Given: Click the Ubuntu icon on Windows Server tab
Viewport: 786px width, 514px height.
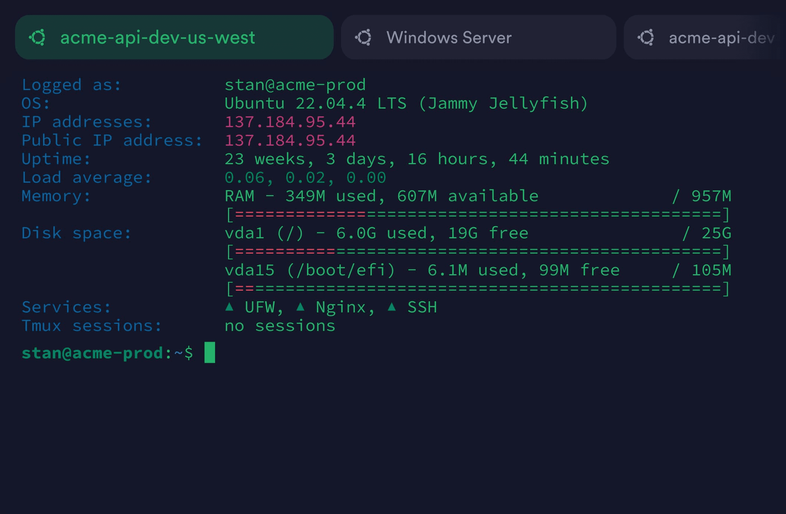Looking at the screenshot, I should click(x=363, y=37).
